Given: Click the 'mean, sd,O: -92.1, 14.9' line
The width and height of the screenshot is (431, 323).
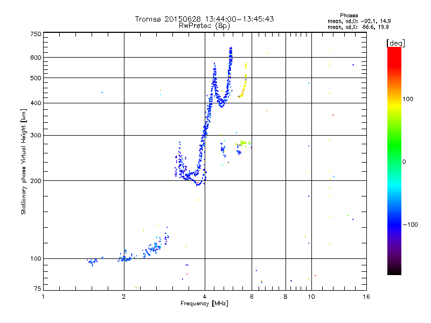Looking at the screenshot, I should [359, 21].
